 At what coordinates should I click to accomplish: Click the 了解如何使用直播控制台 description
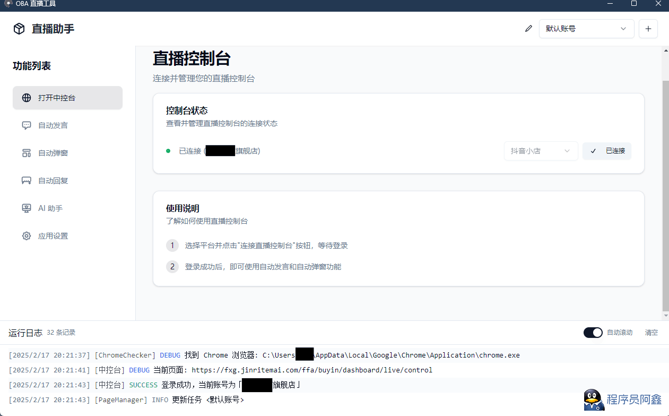pos(207,221)
